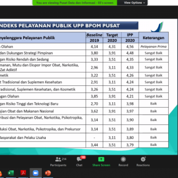Click the 'Baseline' header cell
Viewport: 178px width, 178px height.
[x=94, y=35]
